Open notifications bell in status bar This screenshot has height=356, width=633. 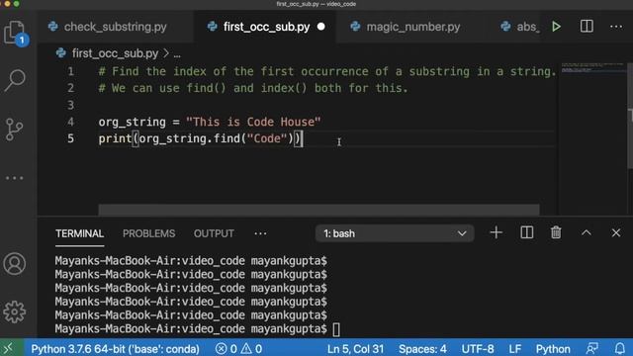pos(620,348)
